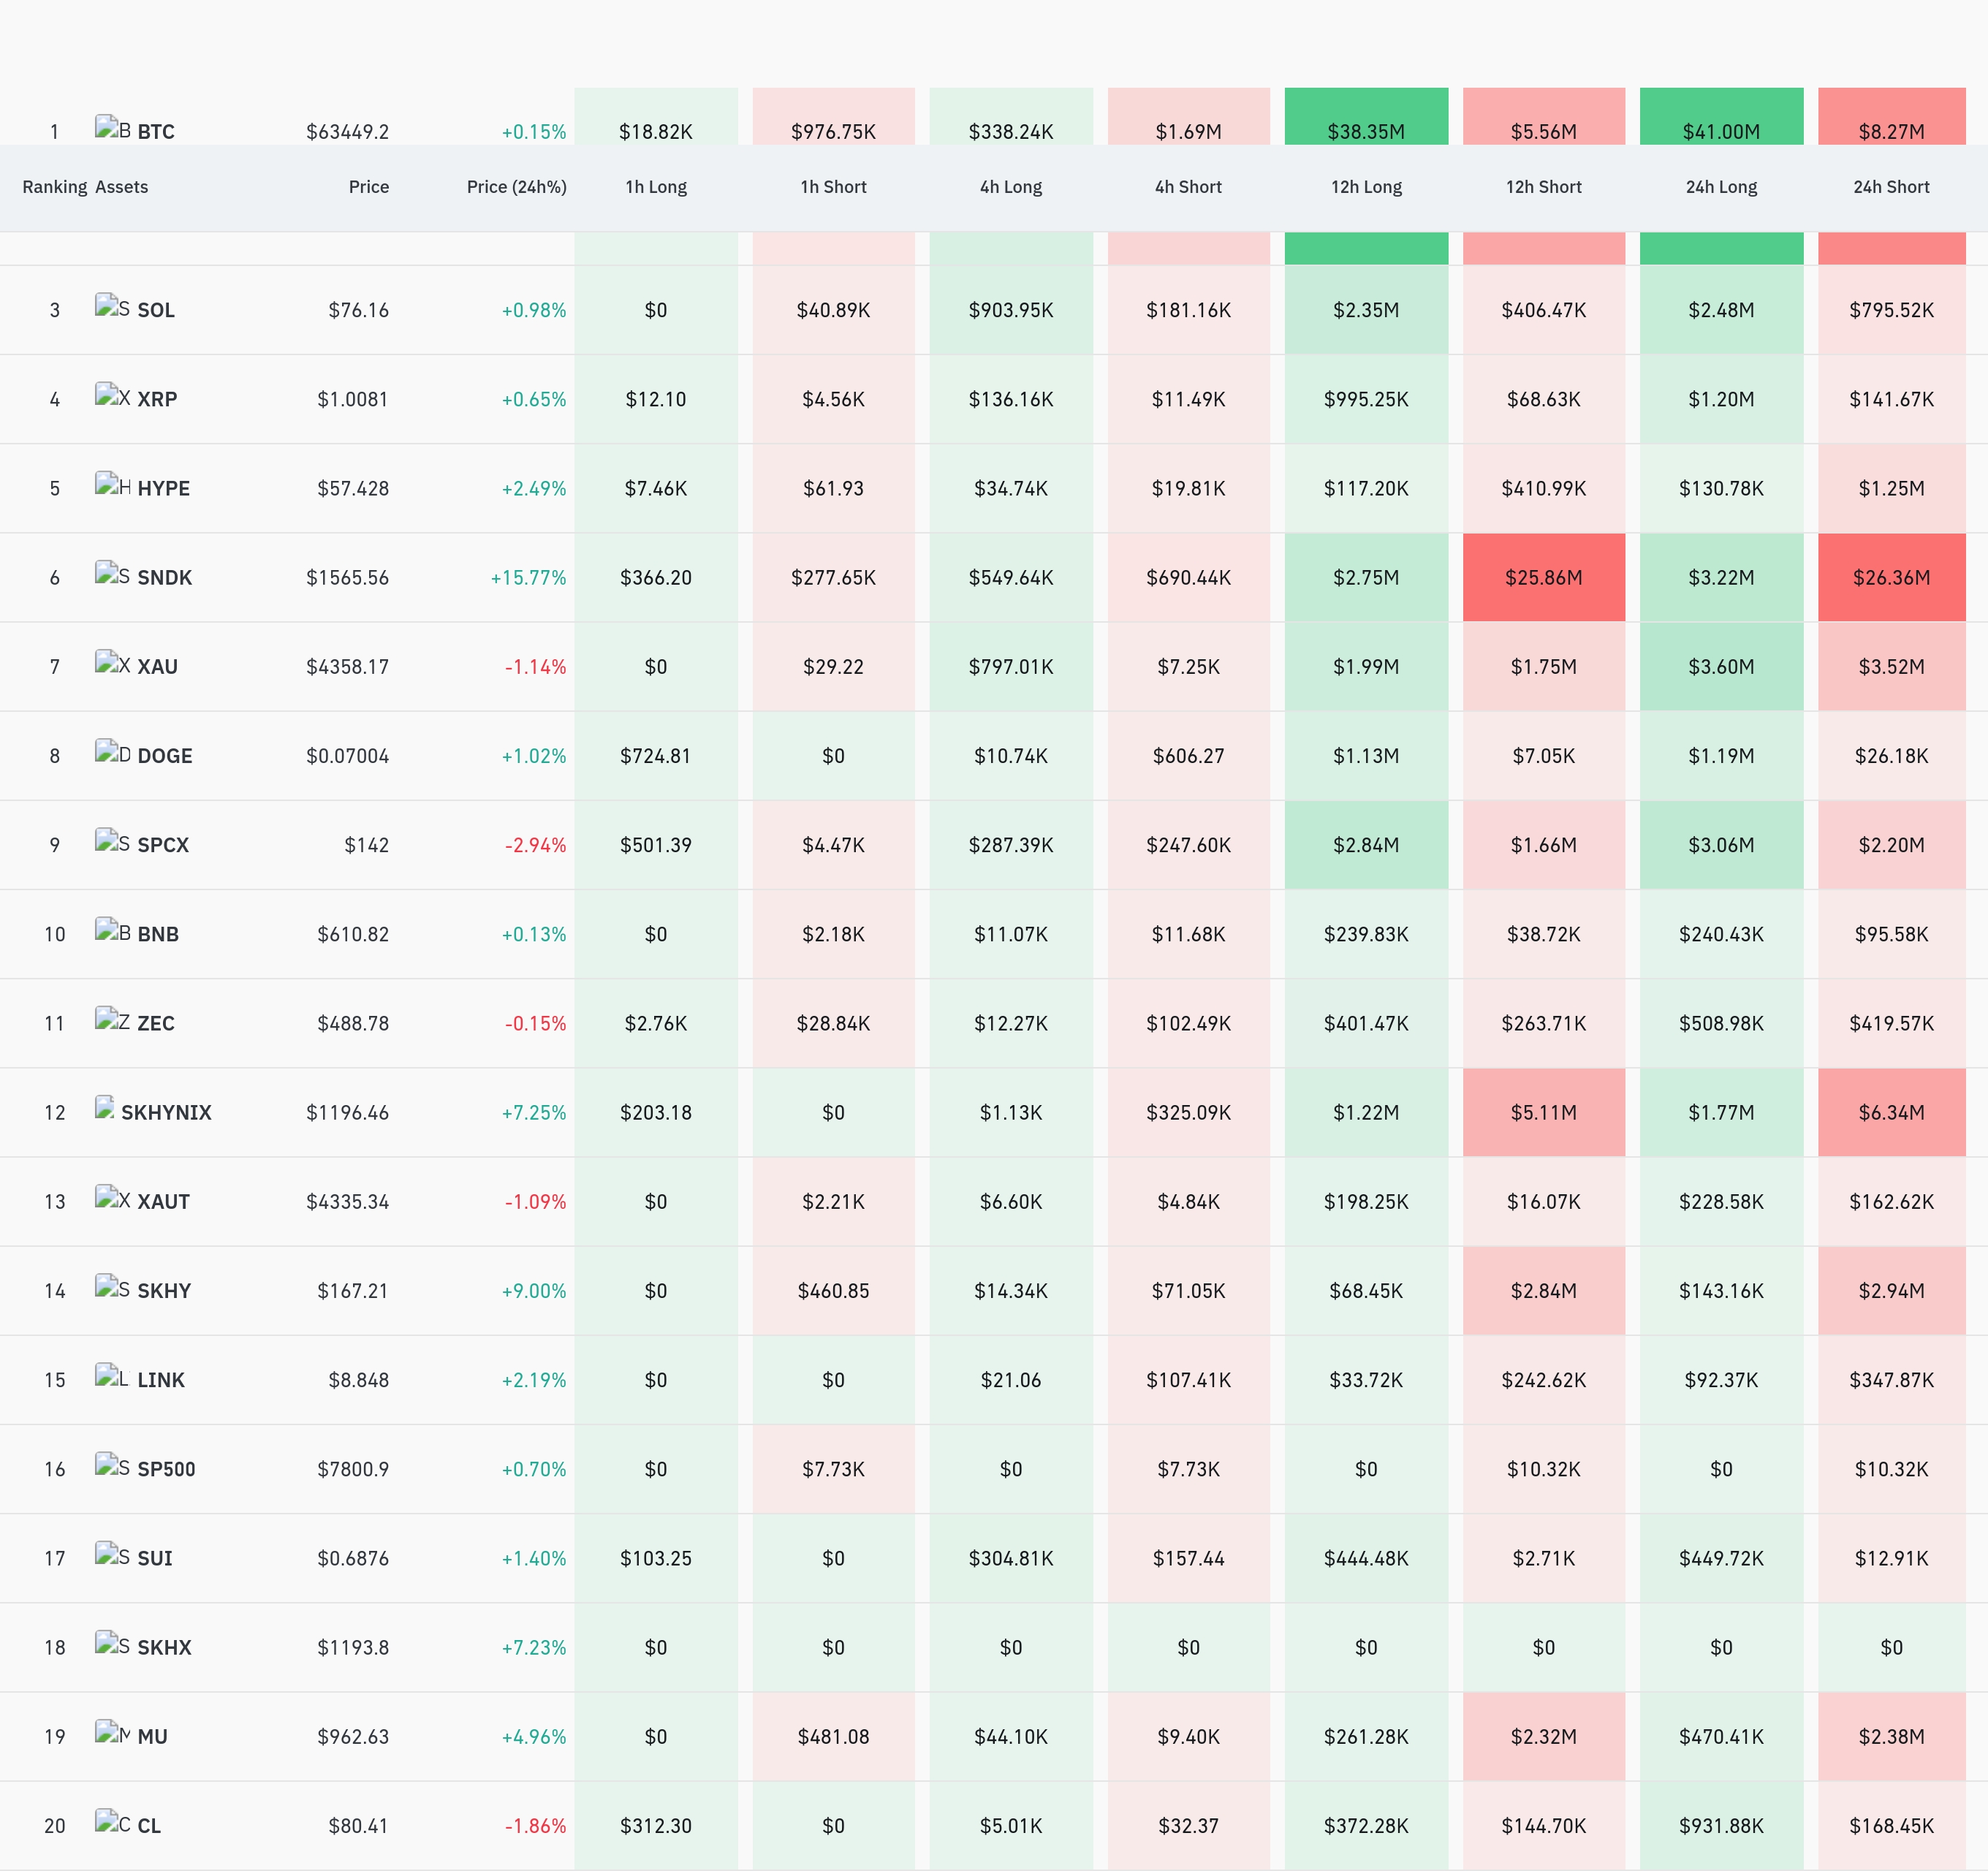Screen dimensions: 1988x1871
Task: Click the 4h Long column header
Action: point(1011,187)
